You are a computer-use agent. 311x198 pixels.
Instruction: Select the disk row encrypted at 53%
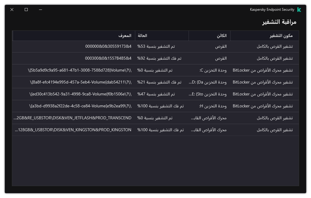coord(155,46)
